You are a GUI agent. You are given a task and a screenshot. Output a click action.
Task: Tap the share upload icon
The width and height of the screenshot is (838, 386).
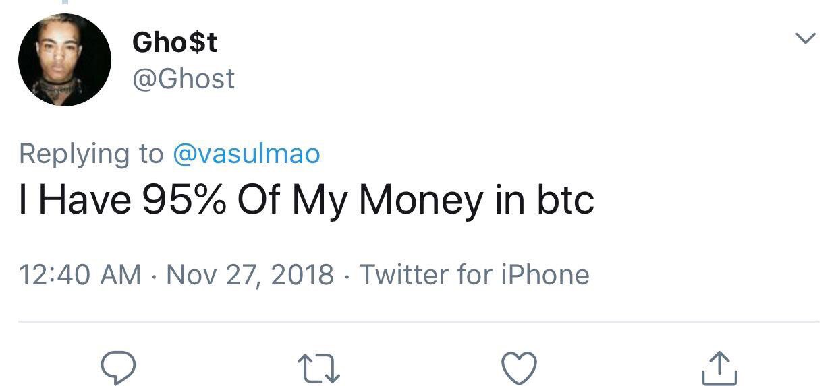(x=719, y=368)
